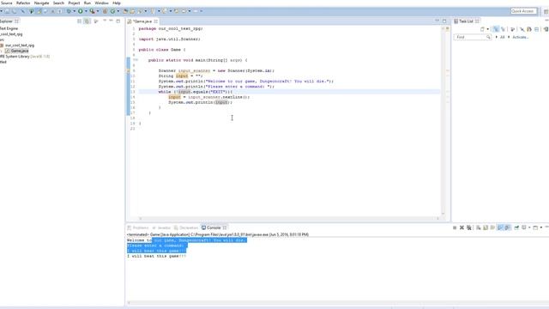Maximize the editor area icon
Screen dimensions: 549x309
point(444,21)
